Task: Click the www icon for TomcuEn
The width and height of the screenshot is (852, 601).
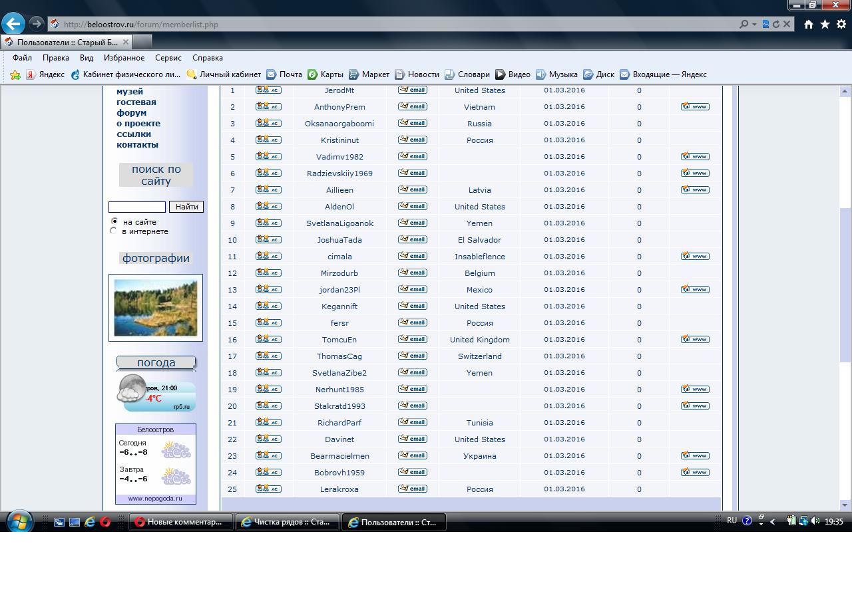Action: [x=695, y=339]
